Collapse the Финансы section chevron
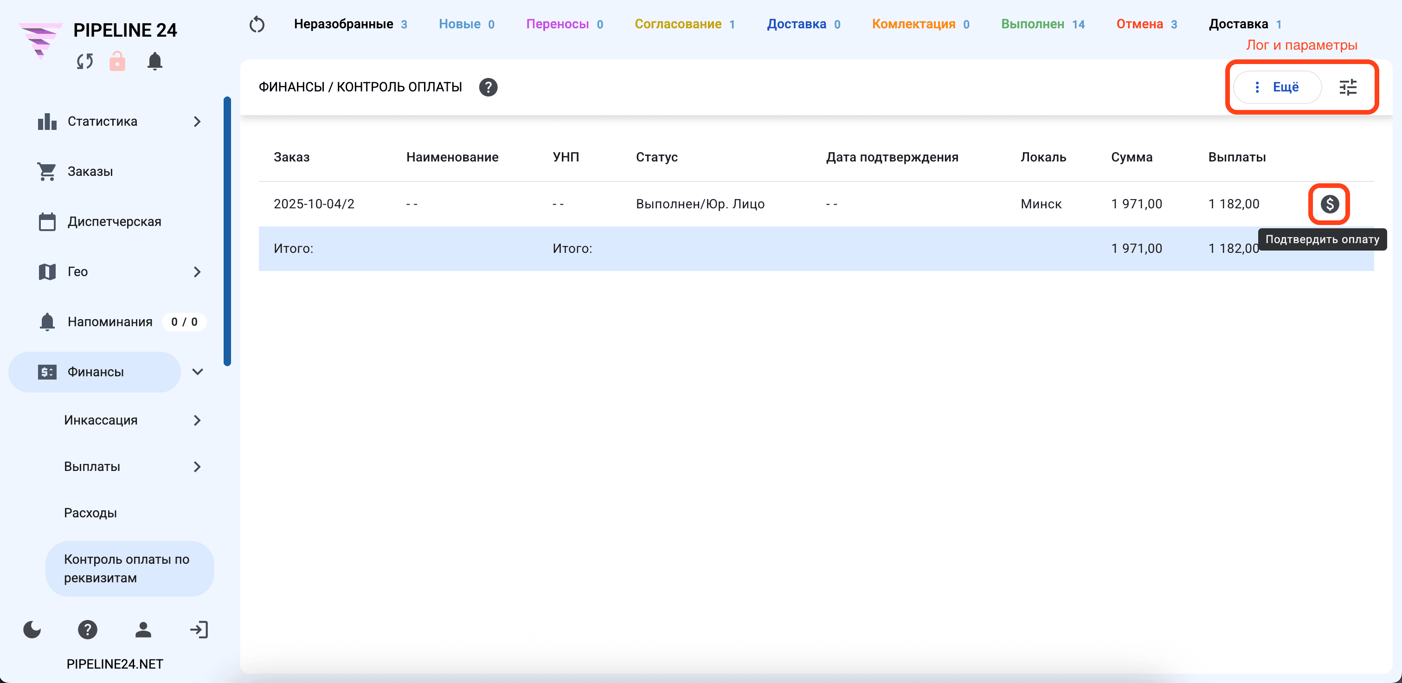 point(198,372)
